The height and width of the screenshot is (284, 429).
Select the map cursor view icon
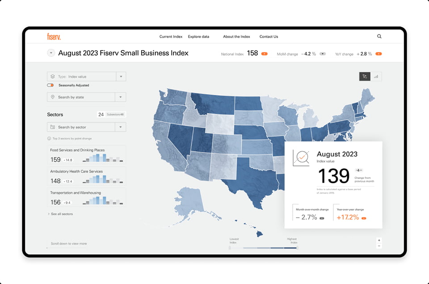365,76
